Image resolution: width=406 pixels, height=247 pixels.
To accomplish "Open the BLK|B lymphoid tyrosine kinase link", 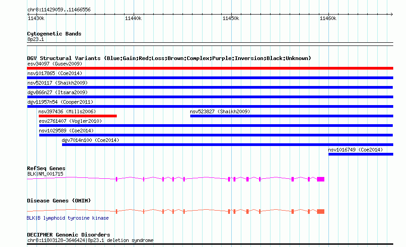I will click(x=68, y=218).
